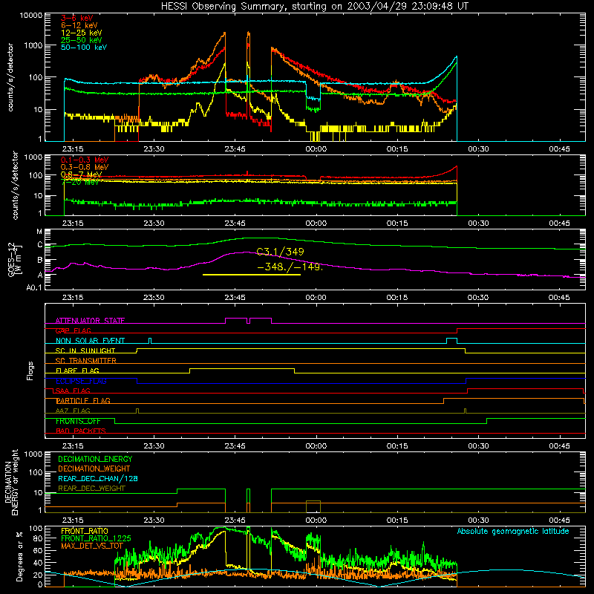Click the Absolute geomagnetic latitude label
594x594 pixels.
click(513, 531)
